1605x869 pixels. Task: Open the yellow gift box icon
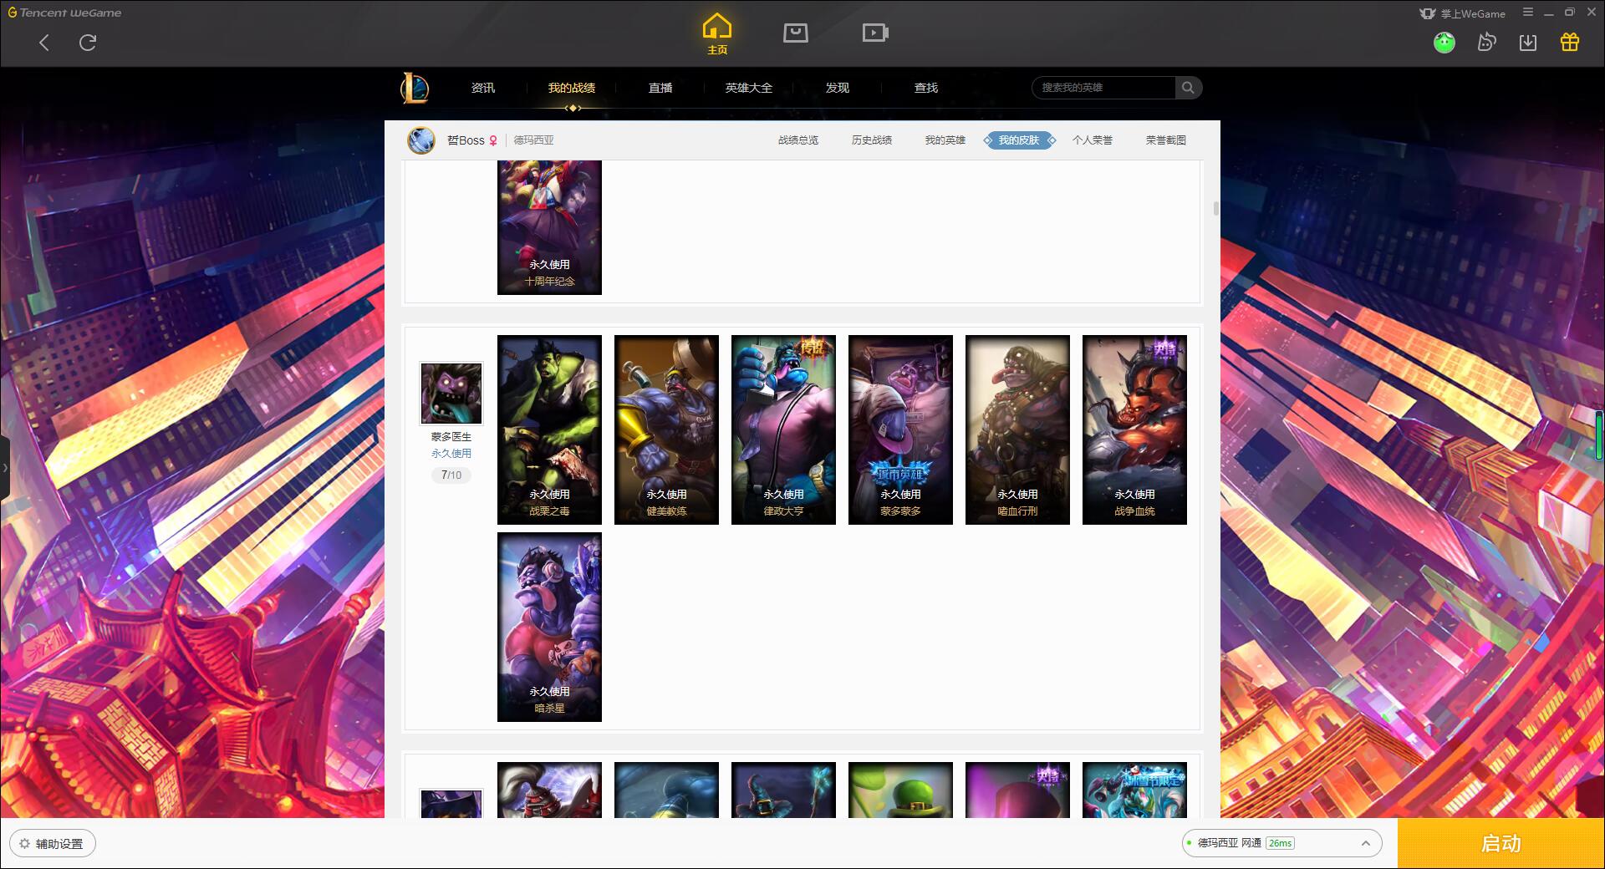[x=1570, y=42]
